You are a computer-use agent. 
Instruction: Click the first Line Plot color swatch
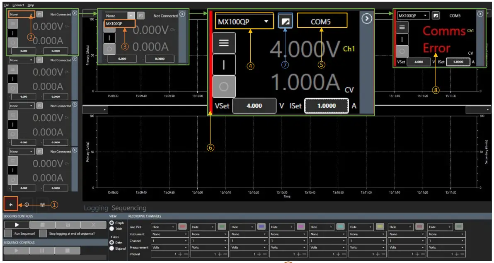pyautogui.click(x=183, y=227)
